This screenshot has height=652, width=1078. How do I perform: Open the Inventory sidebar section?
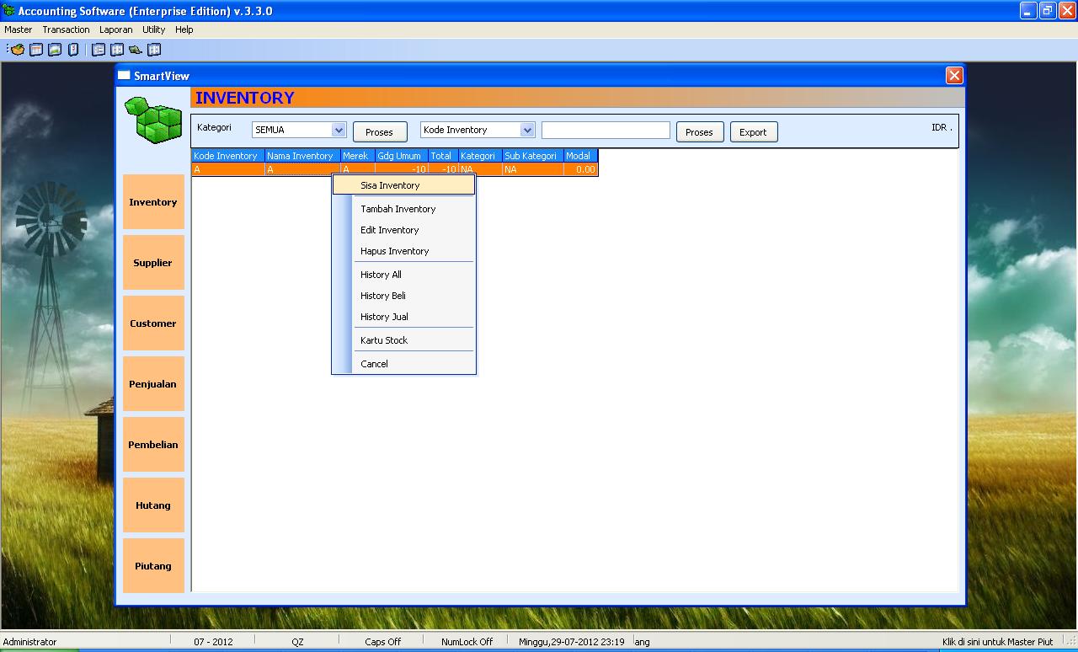point(153,202)
